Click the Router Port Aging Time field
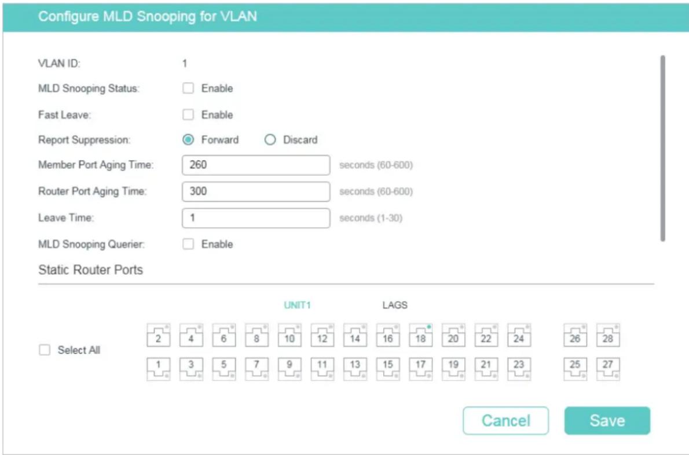The image size is (689, 455). (256, 191)
